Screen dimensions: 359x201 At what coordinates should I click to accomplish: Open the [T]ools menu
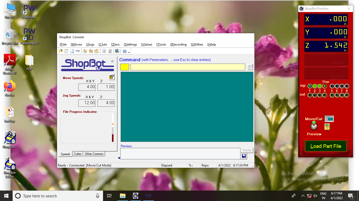click(x=161, y=44)
